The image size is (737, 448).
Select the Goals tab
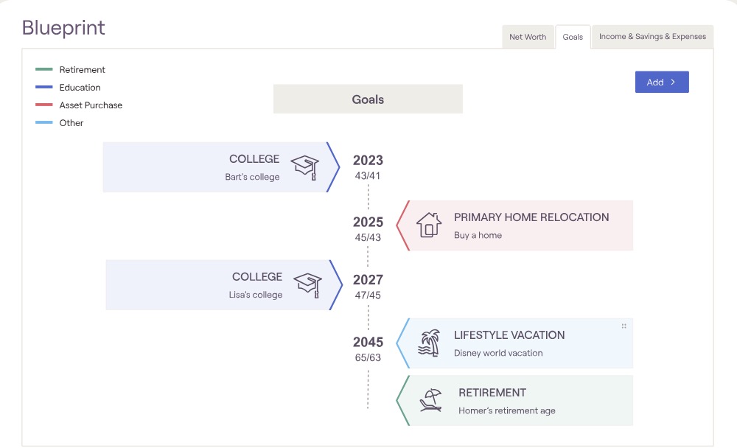coord(573,37)
